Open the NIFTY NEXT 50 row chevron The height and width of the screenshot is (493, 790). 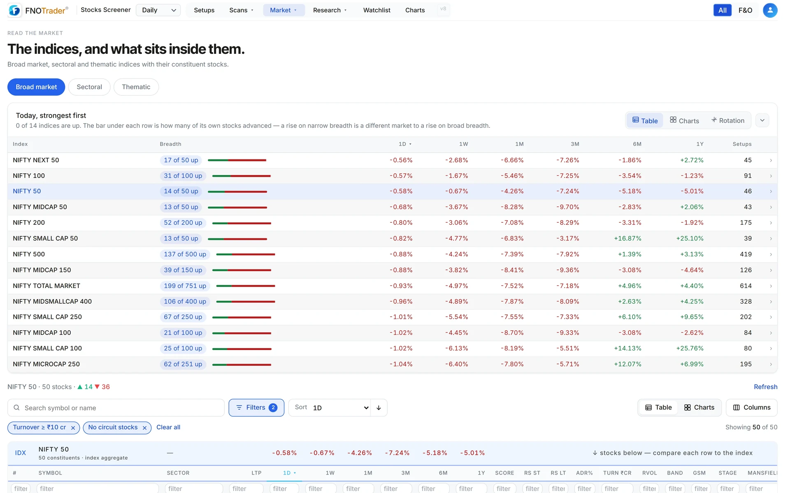[x=771, y=160]
